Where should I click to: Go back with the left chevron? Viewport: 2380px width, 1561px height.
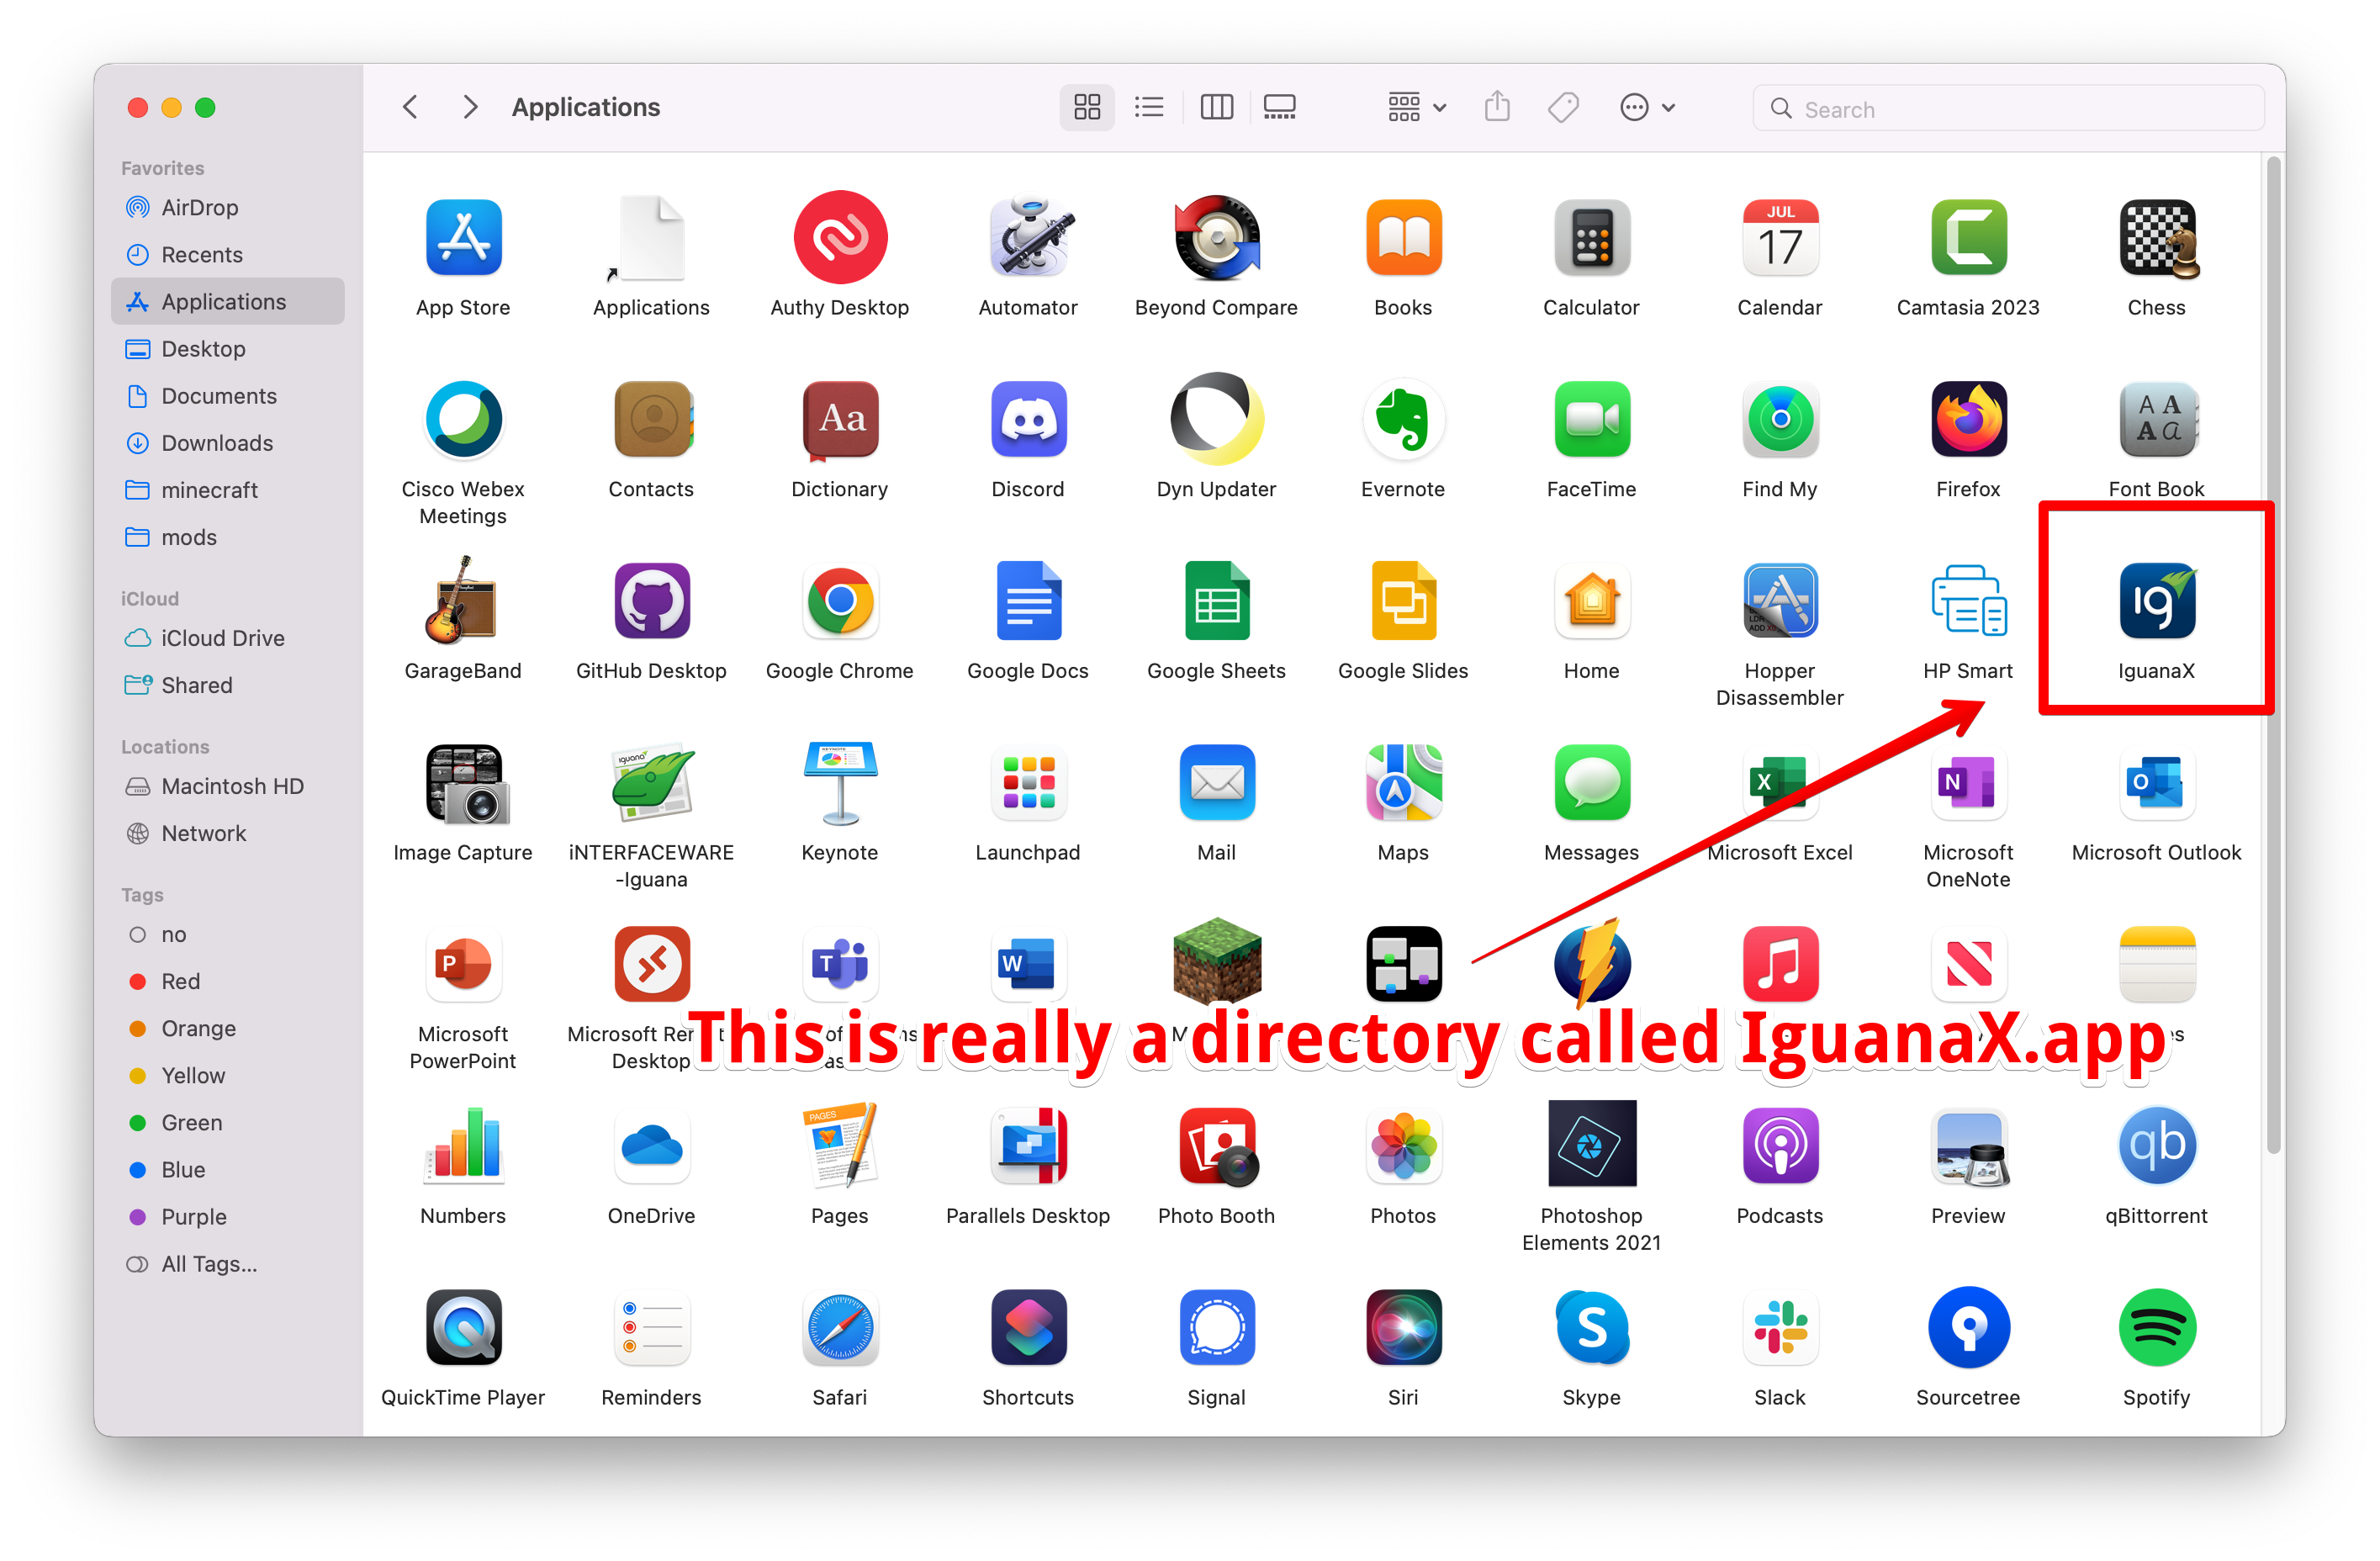pos(410,107)
